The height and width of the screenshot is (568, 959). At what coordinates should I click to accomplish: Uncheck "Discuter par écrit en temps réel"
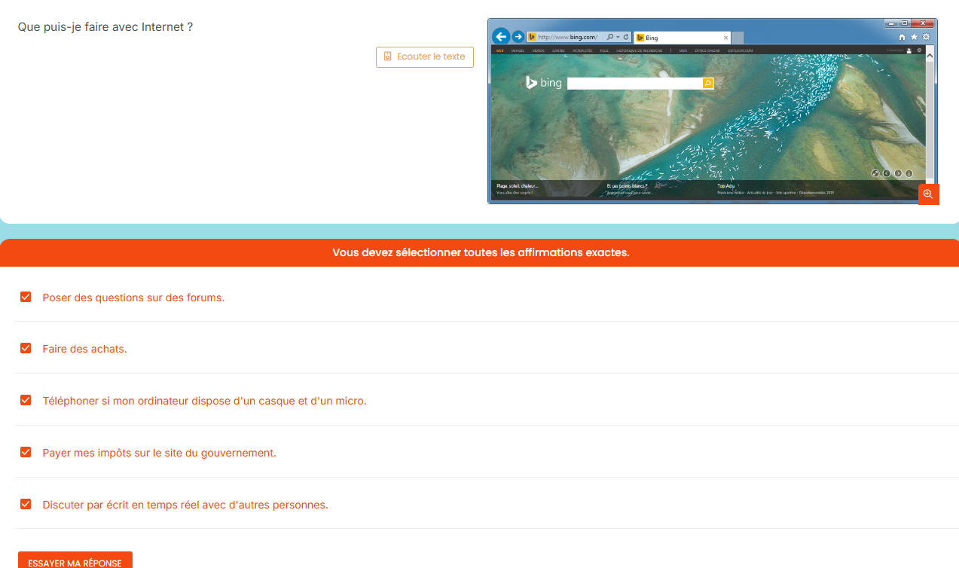click(26, 504)
